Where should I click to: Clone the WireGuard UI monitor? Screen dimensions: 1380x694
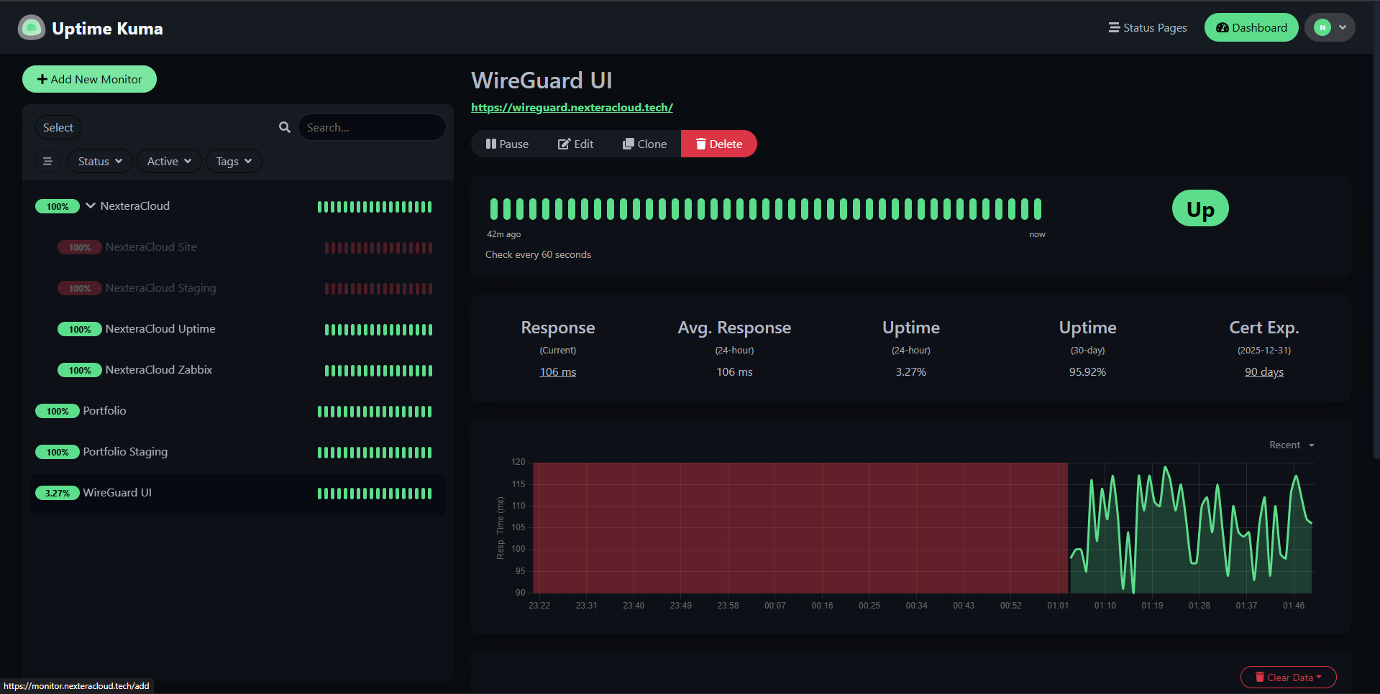[644, 144]
